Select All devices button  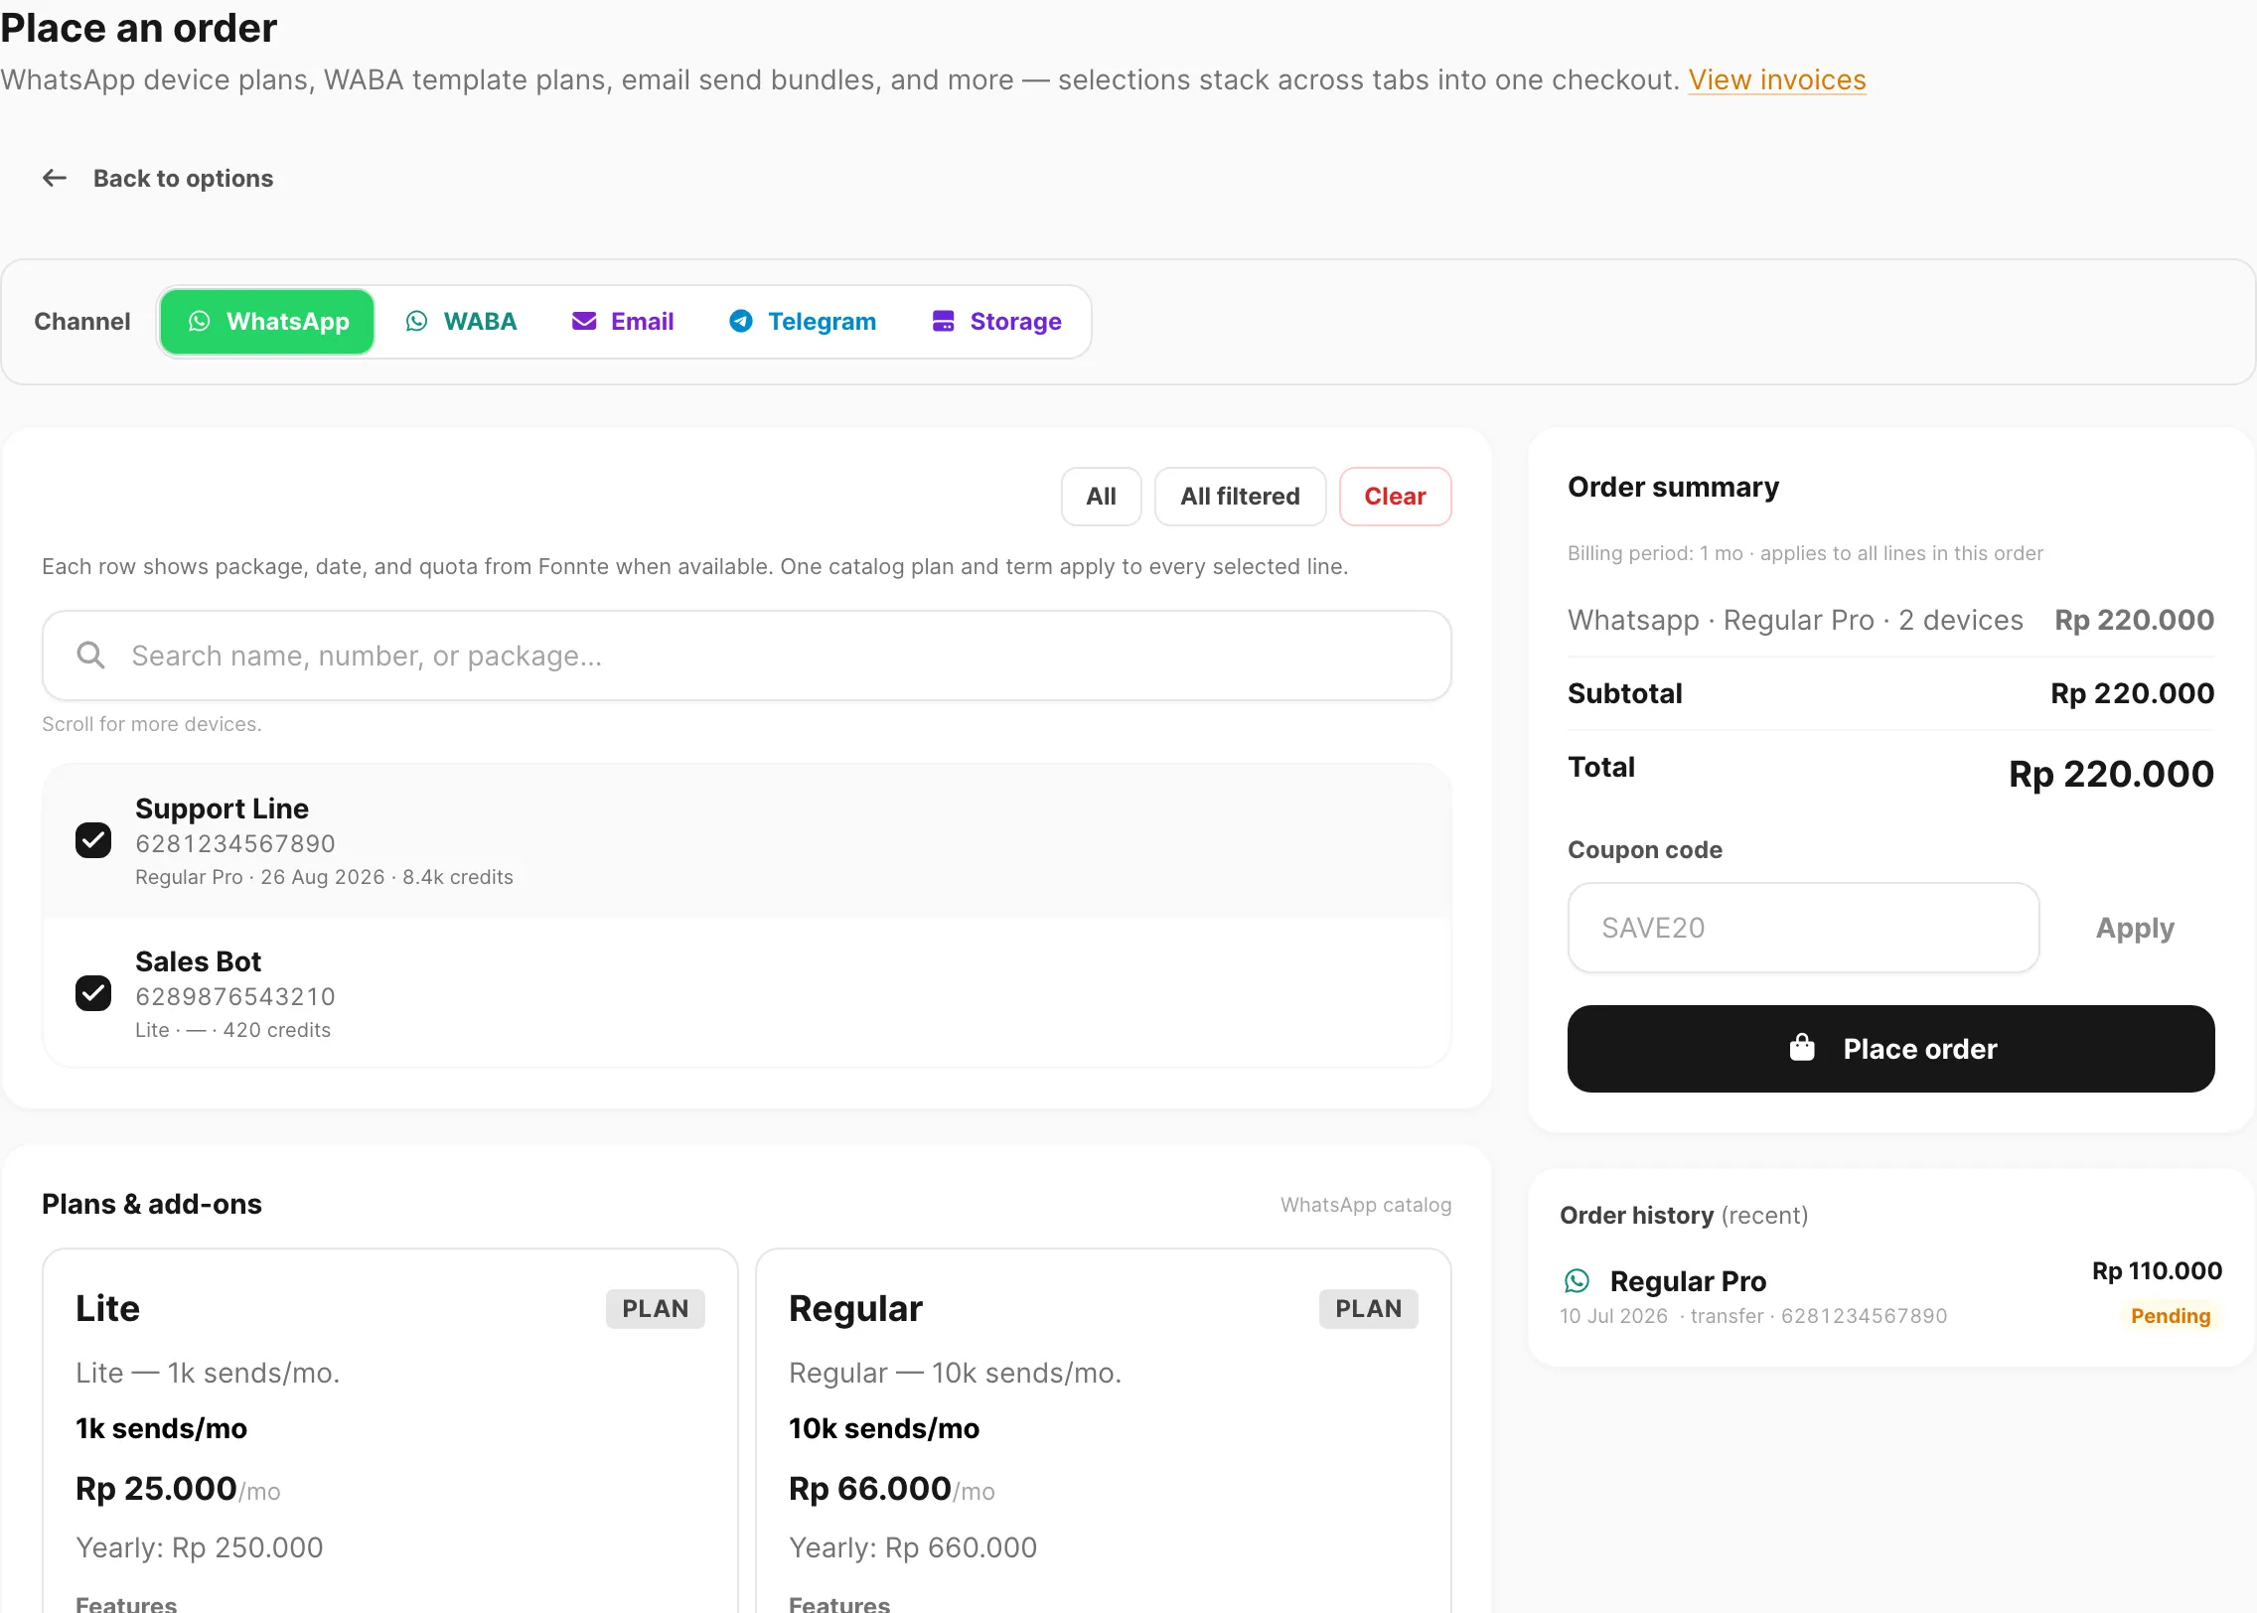pyautogui.click(x=1101, y=496)
